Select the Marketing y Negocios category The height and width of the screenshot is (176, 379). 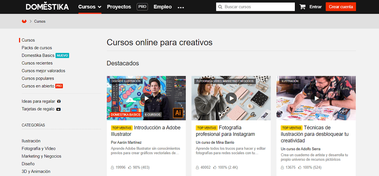[x=41, y=156]
